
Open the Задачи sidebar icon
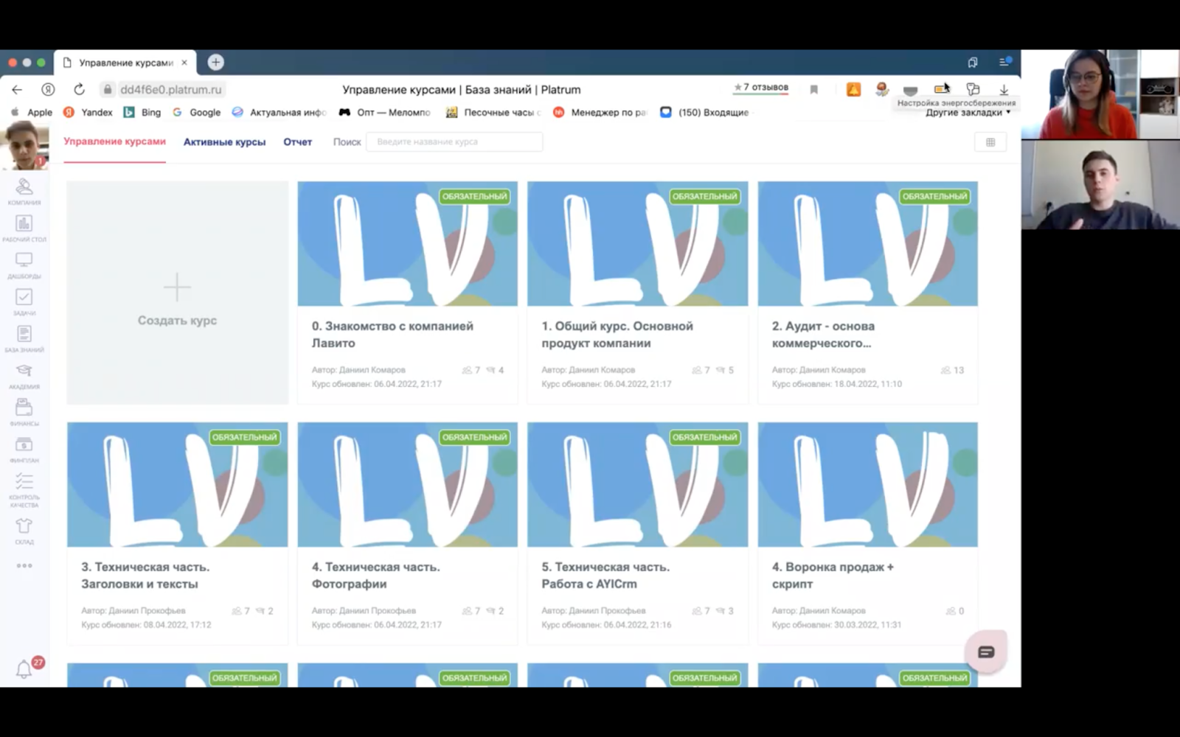pyautogui.click(x=24, y=302)
